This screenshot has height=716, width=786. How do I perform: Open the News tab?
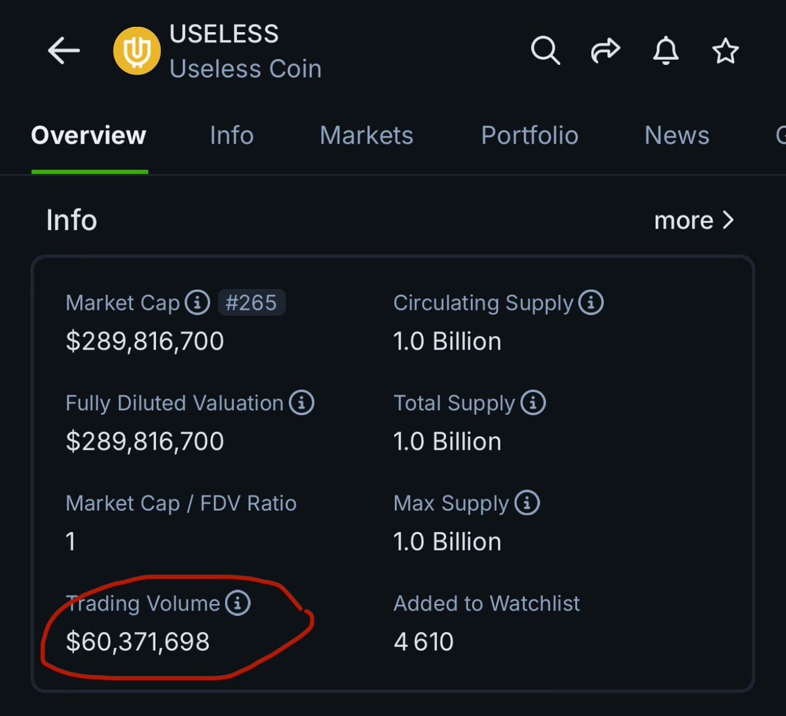677,136
